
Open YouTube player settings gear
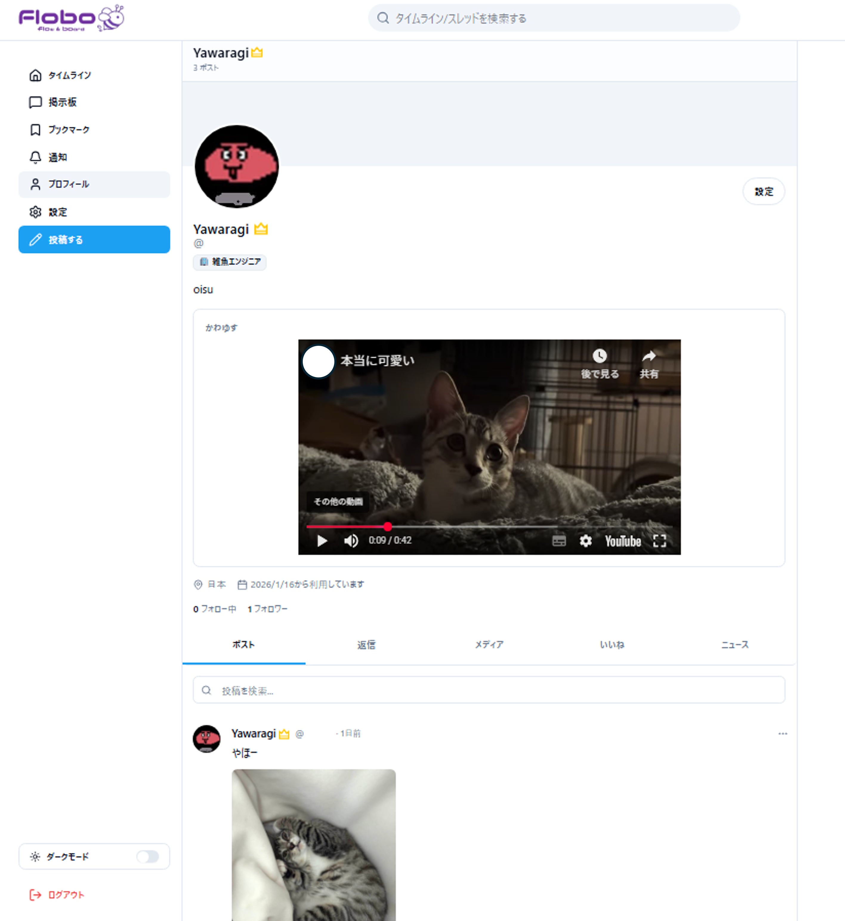585,541
